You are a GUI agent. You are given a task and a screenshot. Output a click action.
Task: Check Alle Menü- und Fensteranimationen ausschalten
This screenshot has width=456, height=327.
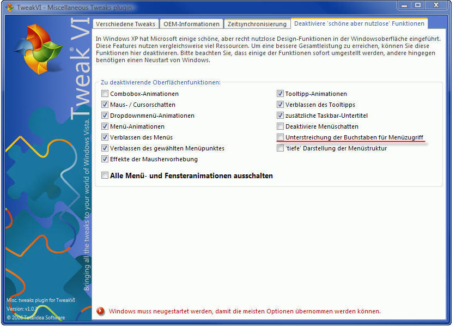click(x=105, y=175)
